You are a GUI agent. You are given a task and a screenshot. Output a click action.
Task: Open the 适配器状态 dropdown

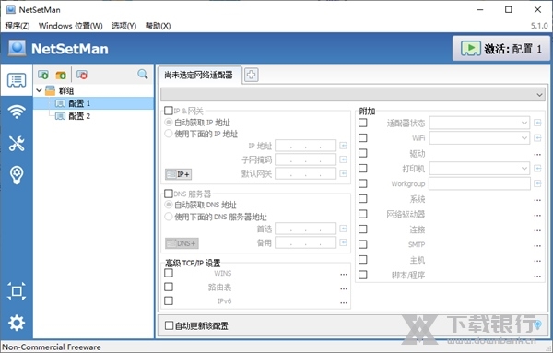(x=479, y=123)
